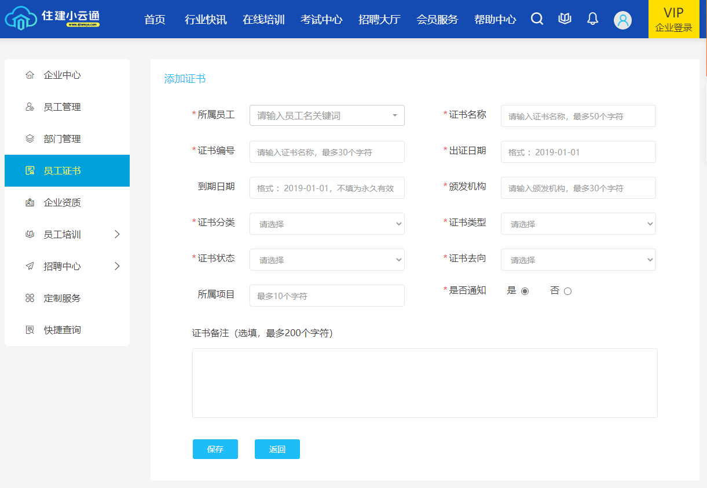Open notifications bell icon
This screenshot has width=707, height=488.
592,19
